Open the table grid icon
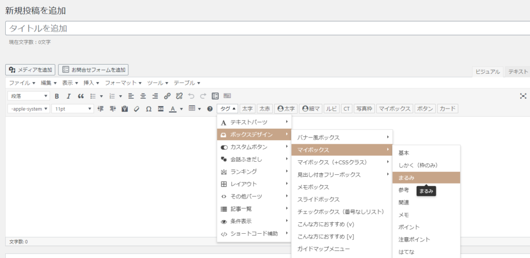This screenshot has height=258, width=530. pos(192,109)
